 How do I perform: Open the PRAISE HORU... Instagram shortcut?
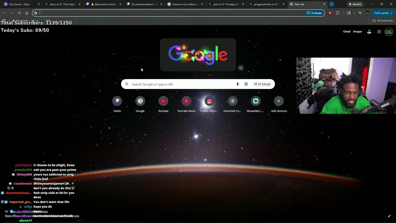tap(209, 105)
